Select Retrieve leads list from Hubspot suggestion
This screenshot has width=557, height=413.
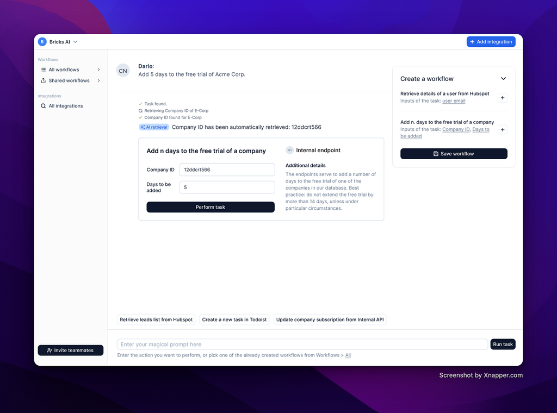coord(156,320)
